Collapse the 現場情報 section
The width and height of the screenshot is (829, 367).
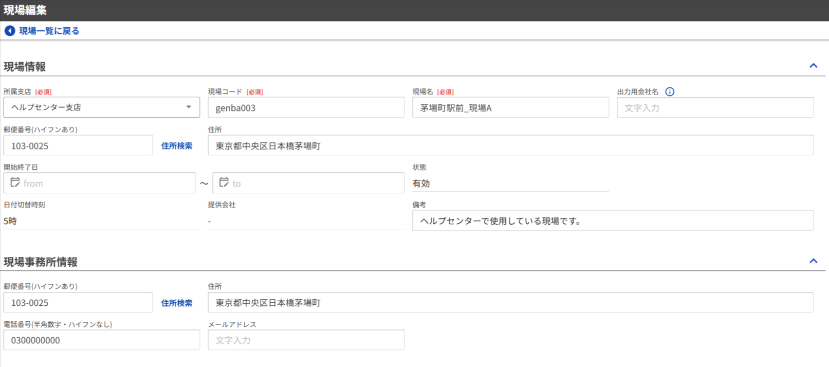[x=813, y=66]
